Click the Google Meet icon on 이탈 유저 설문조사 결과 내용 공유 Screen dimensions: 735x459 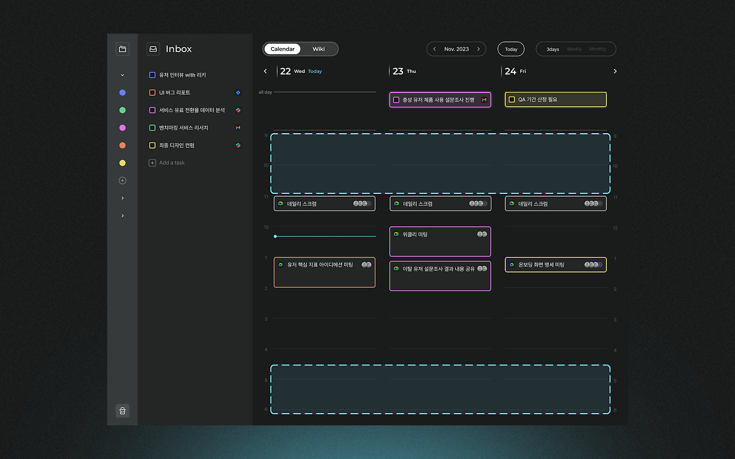[x=396, y=269]
